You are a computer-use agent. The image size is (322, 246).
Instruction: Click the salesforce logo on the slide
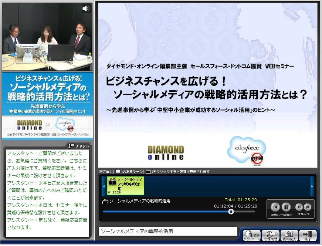tap(247, 151)
